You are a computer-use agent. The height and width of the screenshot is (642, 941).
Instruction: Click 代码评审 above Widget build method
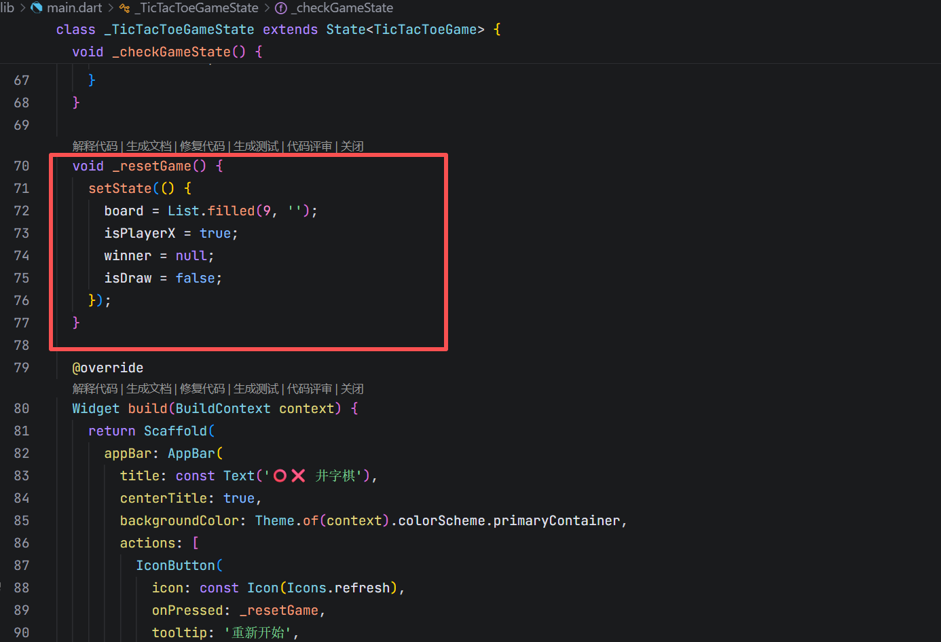pyautogui.click(x=310, y=389)
